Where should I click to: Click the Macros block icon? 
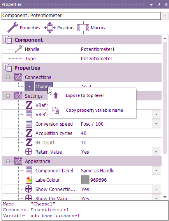point(83,28)
